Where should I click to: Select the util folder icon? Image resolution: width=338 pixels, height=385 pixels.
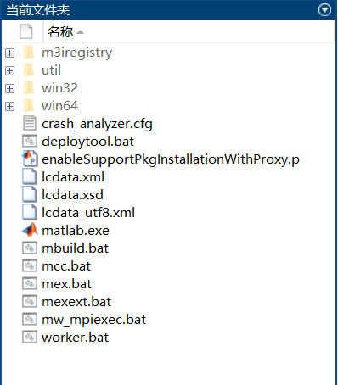point(29,70)
